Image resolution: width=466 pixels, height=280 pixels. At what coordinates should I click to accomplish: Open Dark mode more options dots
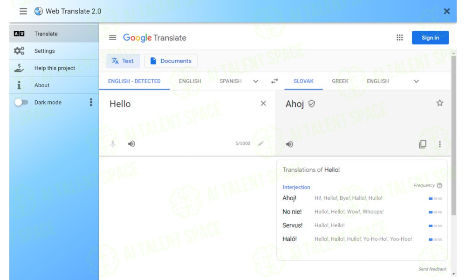[x=91, y=102]
